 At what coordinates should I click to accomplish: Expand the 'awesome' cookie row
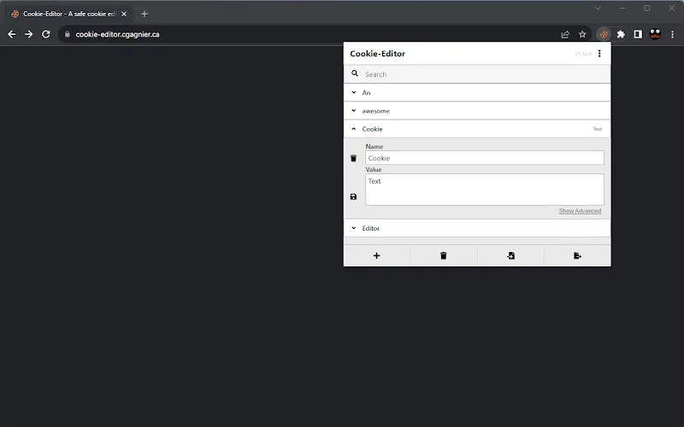click(x=477, y=111)
